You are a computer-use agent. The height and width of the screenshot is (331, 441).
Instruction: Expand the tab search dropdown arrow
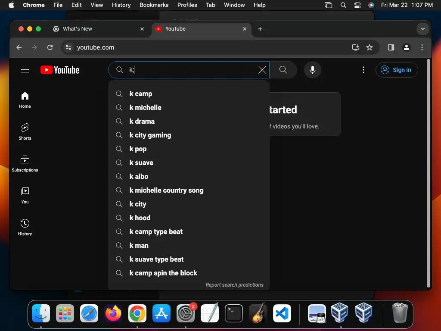coord(423,29)
